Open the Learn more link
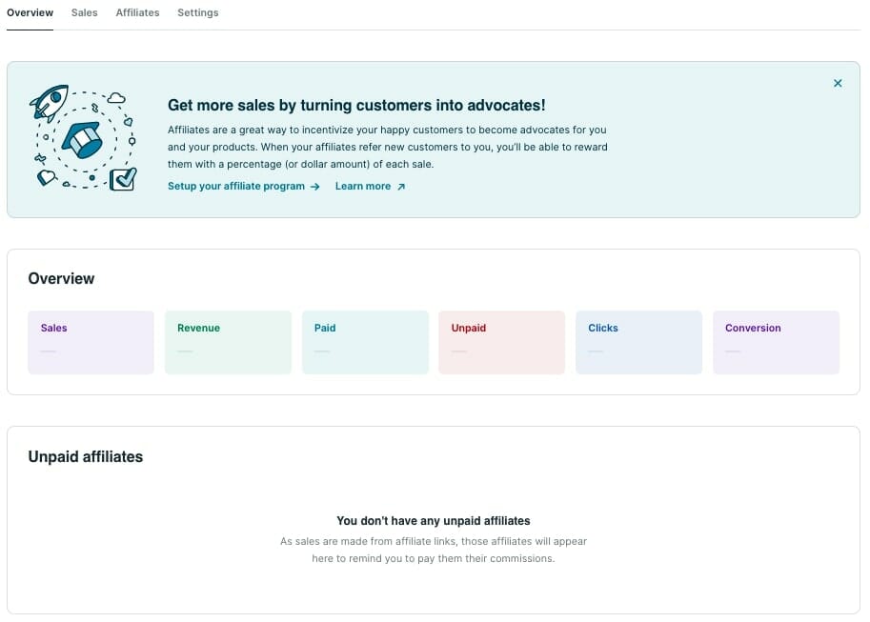870x622 pixels. [x=363, y=187]
